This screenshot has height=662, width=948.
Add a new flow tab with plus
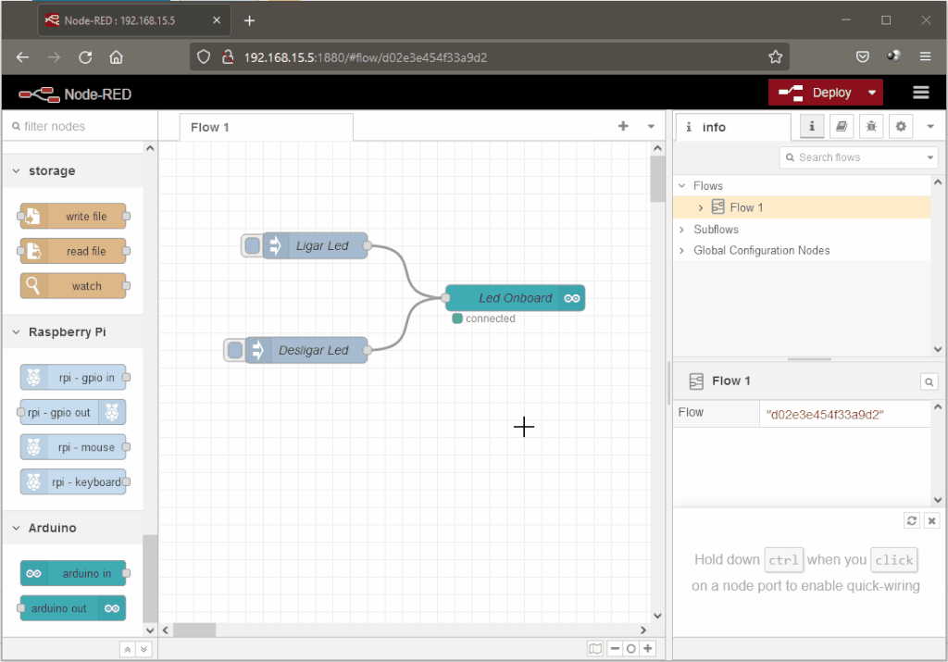(623, 126)
